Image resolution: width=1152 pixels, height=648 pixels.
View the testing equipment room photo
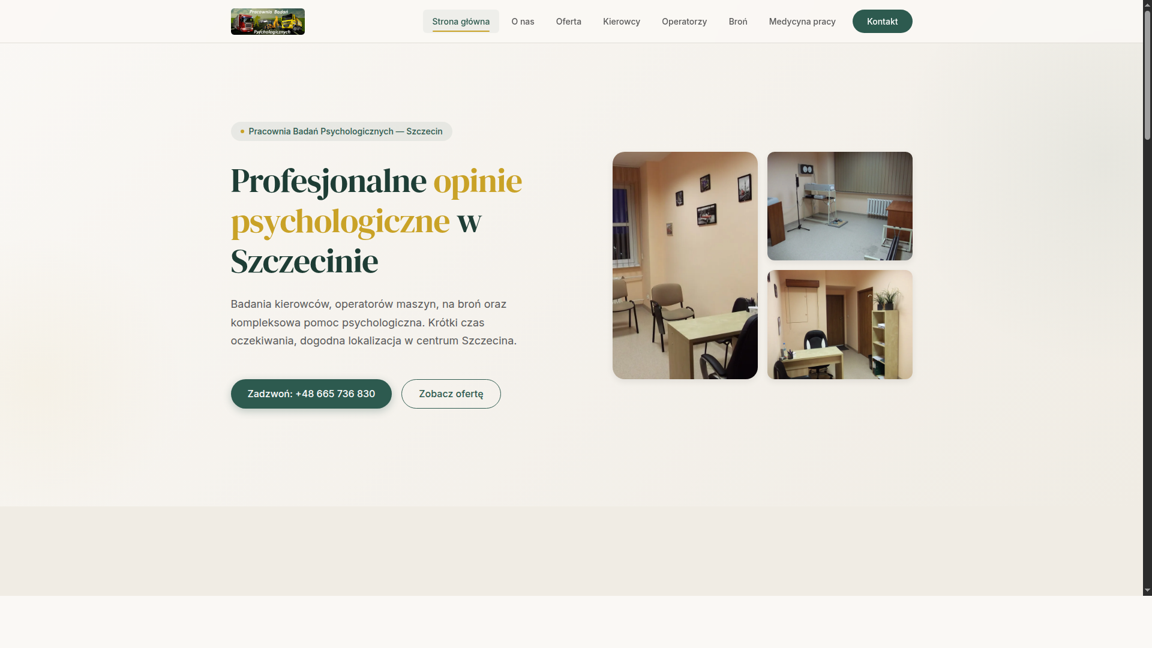(839, 206)
